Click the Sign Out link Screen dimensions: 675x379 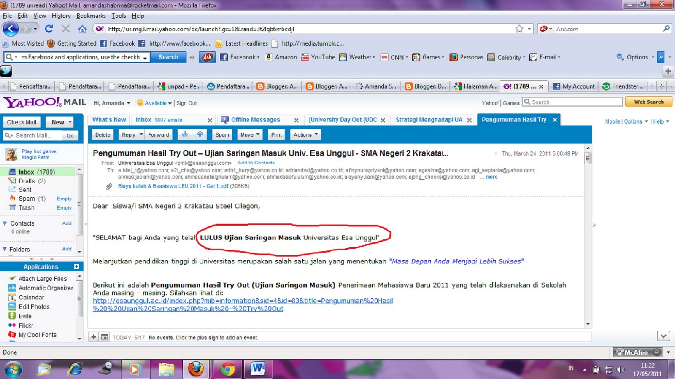tap(186, 103)
